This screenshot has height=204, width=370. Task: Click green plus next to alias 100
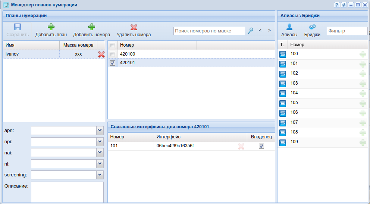363,54
